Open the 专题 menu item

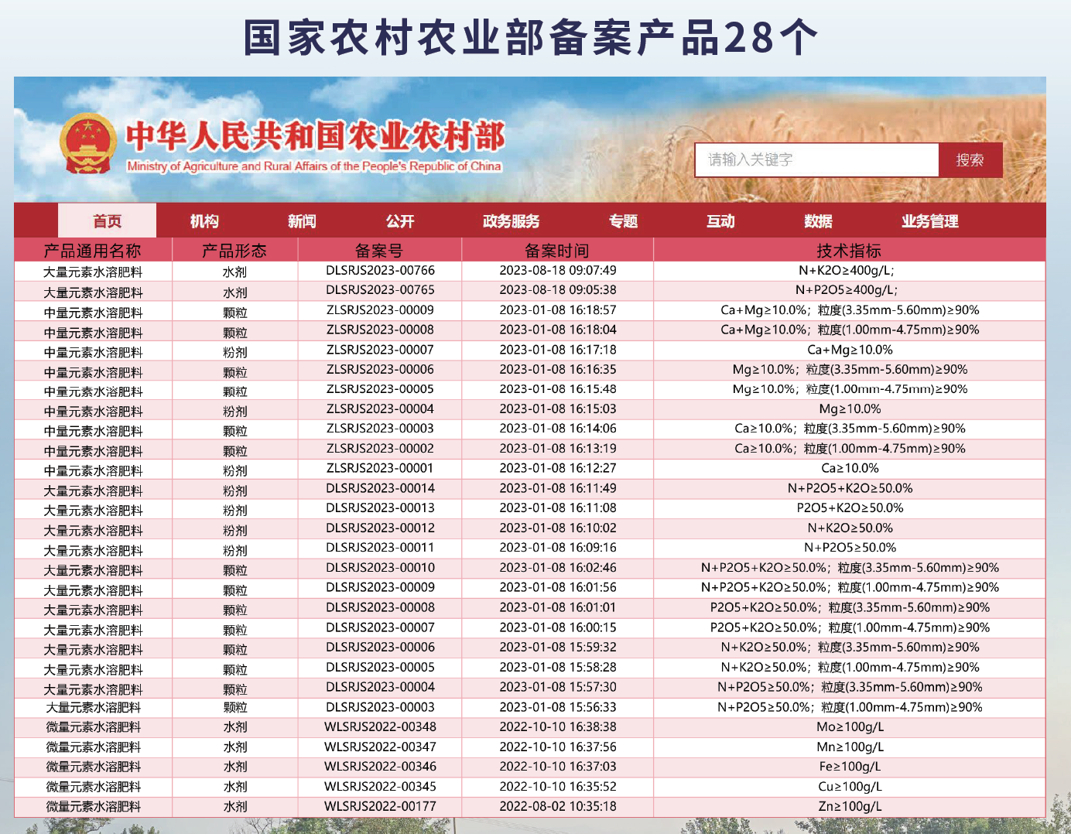coord(623,221)
